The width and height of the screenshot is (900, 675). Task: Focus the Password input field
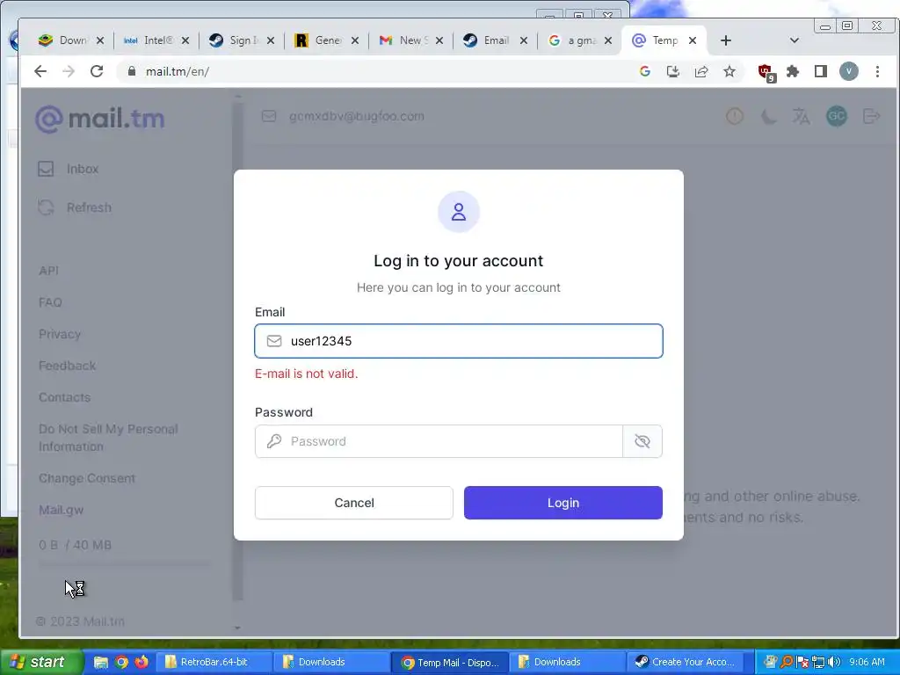pos(439,441)
